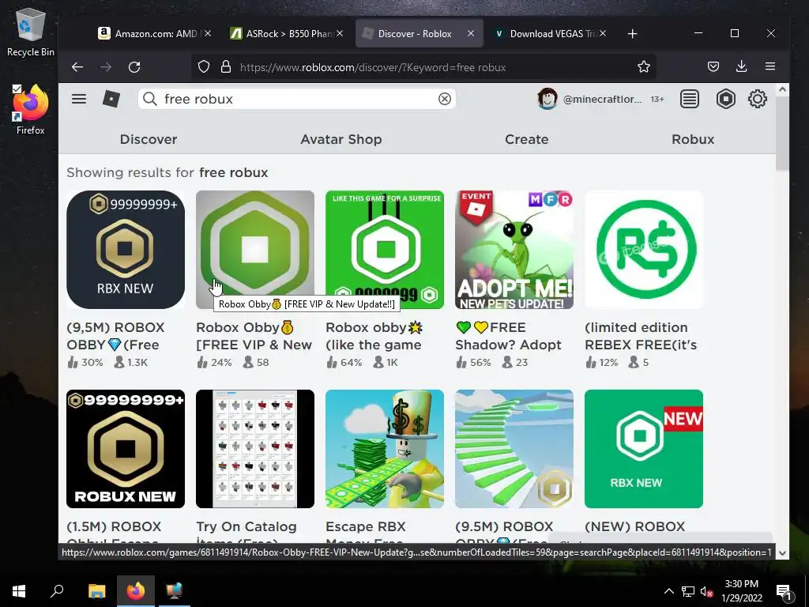The image size is (809, 607).
Task: Open Firefox application menu
Action: click(770, 66)
